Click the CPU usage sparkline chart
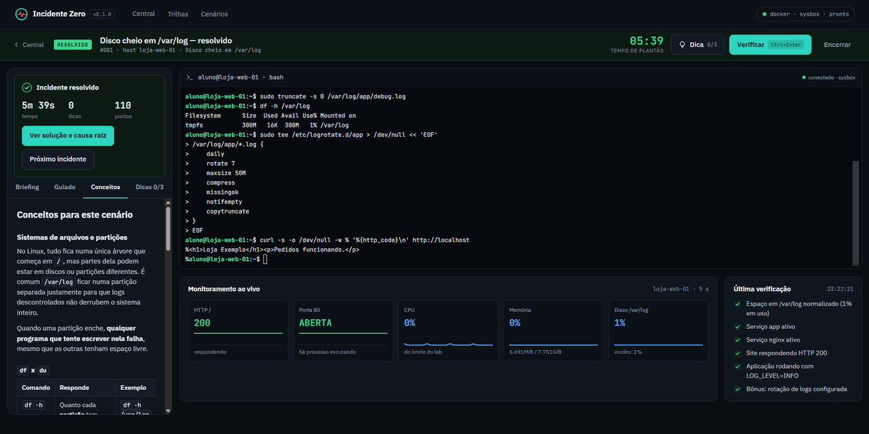The width and height of the screenshot is (869, 434). [448, 344]
